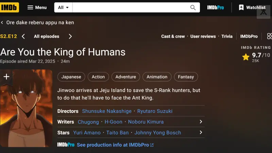272x153 pixels.
Task: Open All episodes list
Action: [47, 36]
